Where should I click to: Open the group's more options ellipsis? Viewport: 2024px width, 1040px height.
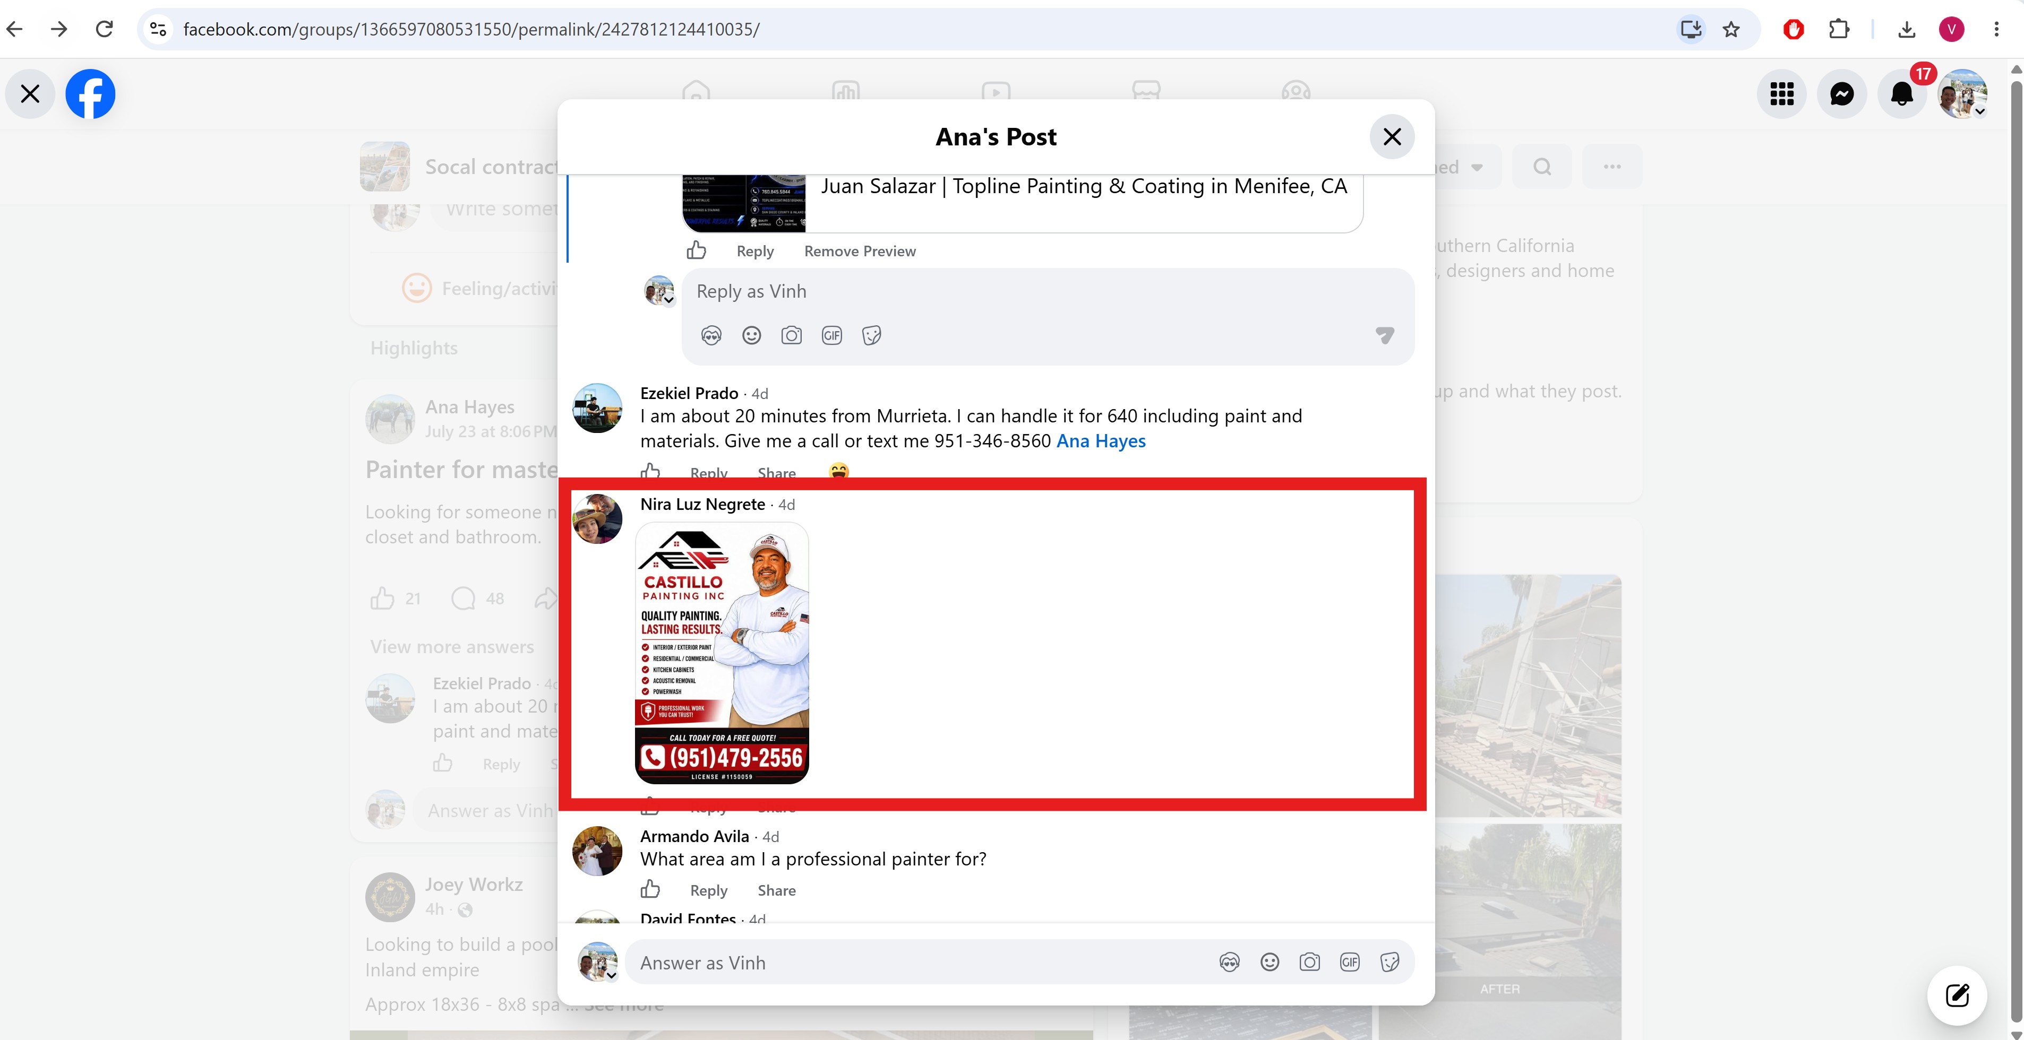(1613, 167)
